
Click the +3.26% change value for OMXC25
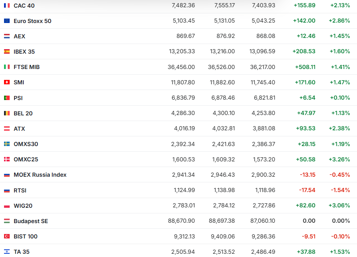pyautogui.click(x=339, y=159)
